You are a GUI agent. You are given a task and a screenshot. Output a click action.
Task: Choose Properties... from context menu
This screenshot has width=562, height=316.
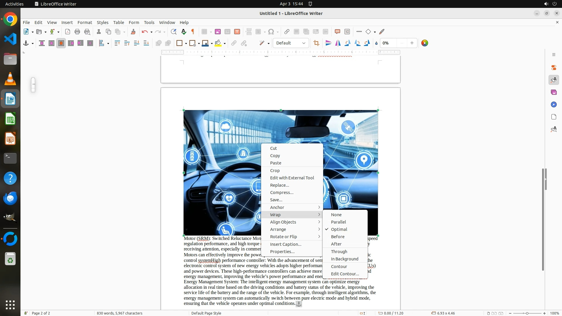(282, 252)
